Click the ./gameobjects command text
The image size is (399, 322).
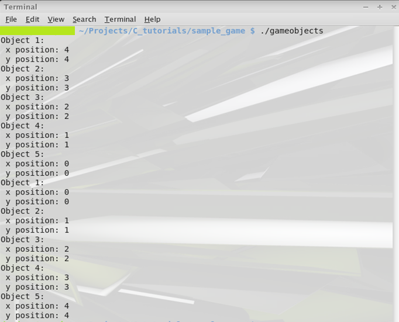(292, 31)
